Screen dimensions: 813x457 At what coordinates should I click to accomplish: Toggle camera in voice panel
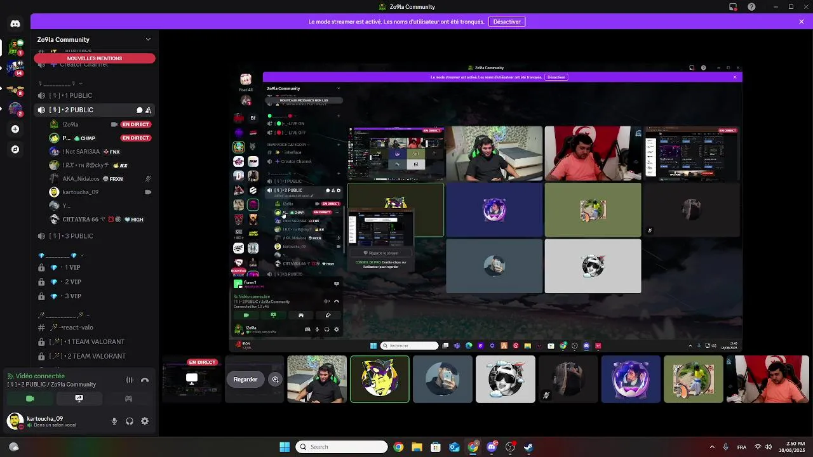[30, 399]
